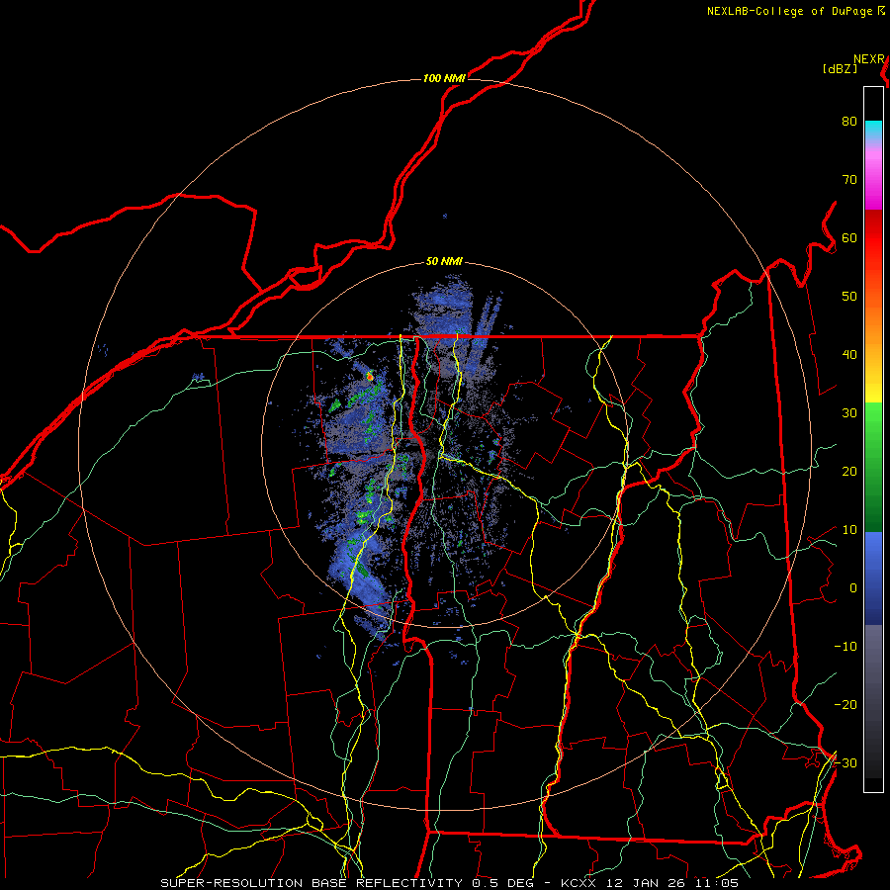
Task: Click the 60 value on dBZ scale
Action: [x=849, y=237]
